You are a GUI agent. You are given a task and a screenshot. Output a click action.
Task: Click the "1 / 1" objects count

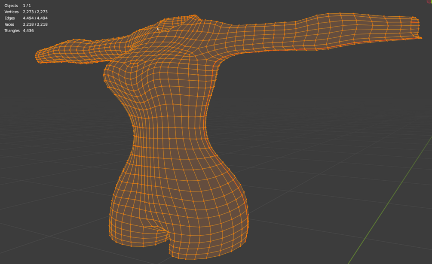27,6
